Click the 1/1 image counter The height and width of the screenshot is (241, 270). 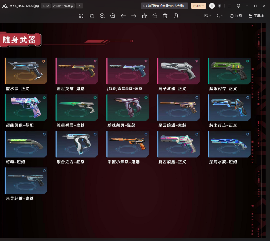click(79, 6)
